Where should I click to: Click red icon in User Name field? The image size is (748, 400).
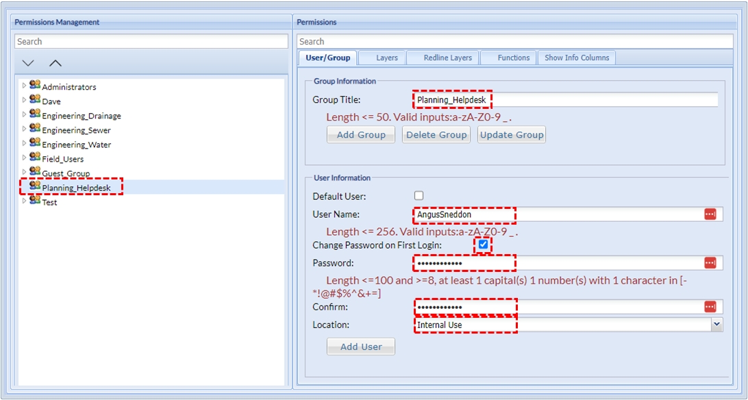[710, 214]
